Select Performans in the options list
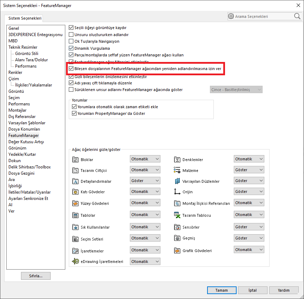 click(19, 104)
